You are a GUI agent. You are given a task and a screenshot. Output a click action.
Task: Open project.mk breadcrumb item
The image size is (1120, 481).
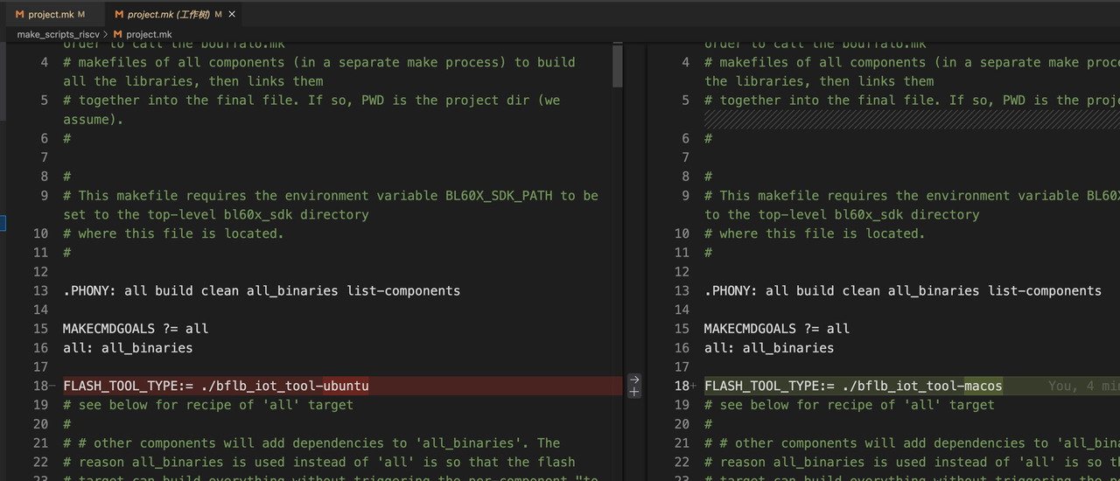(x=142, y=34)
